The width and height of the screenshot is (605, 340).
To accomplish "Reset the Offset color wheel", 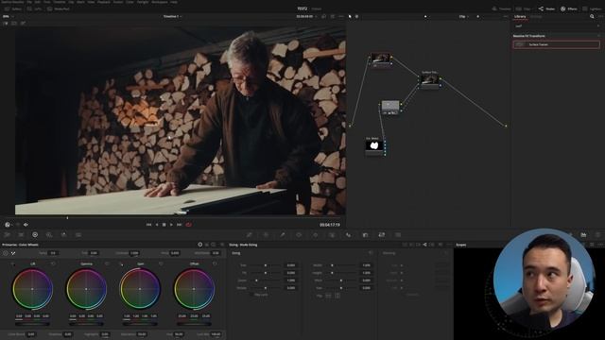I will coord(215,263).
